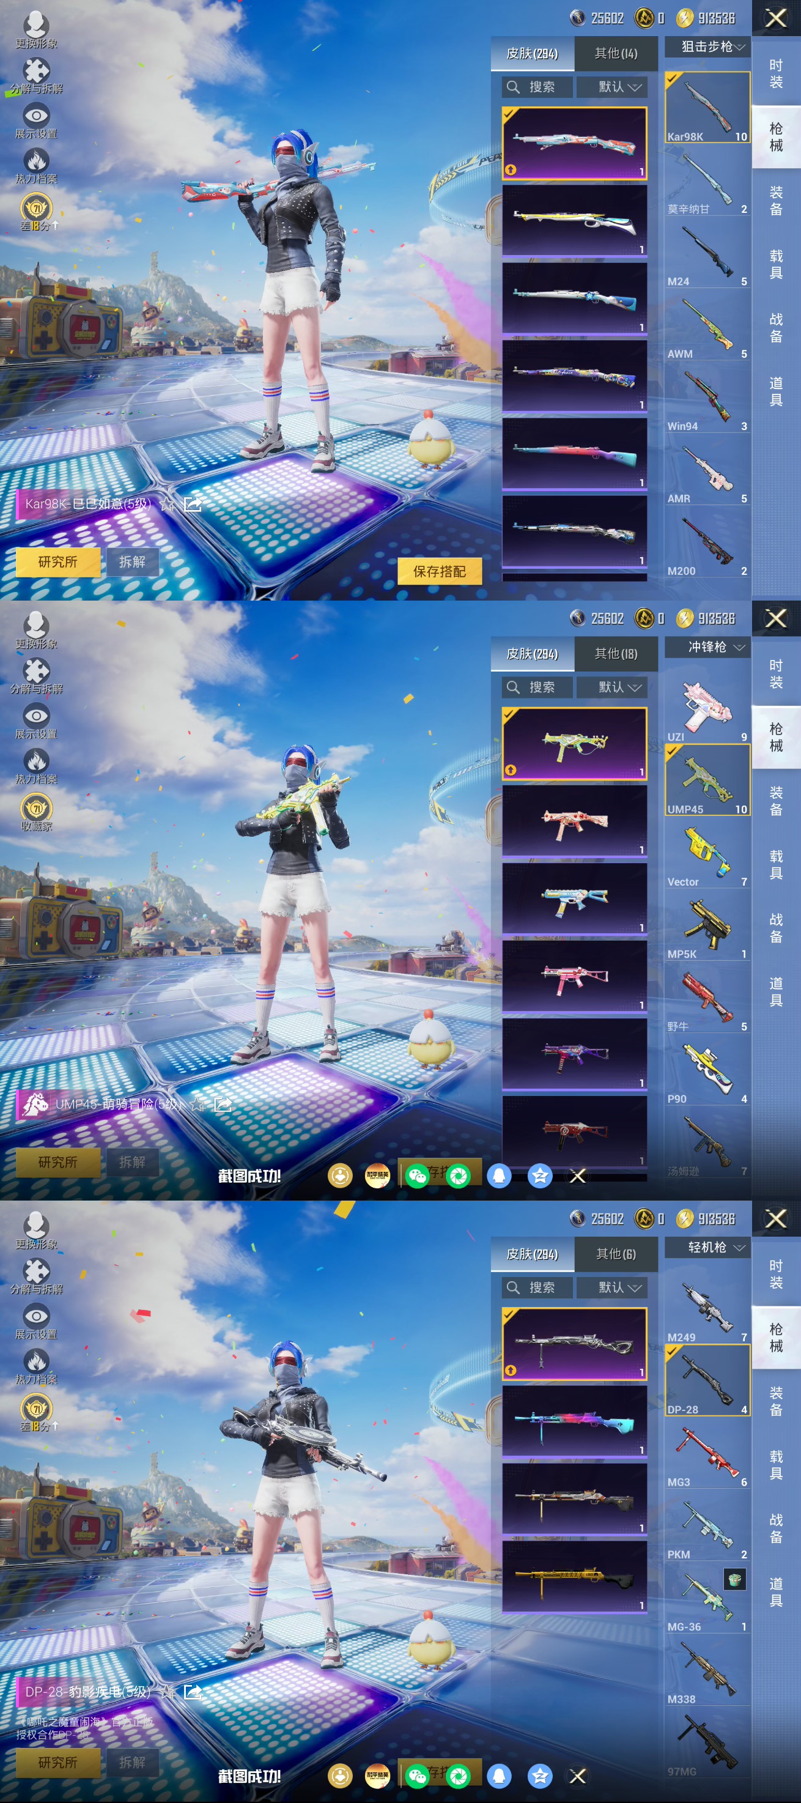
Task: Open 载具 side tab in 狙击步枪 screen
Action: tap(776, 265)
